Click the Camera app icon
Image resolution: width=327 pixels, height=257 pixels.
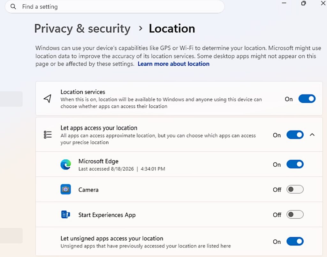pos(66,189)
